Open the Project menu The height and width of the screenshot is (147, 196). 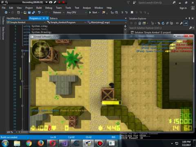coord(29,8)
